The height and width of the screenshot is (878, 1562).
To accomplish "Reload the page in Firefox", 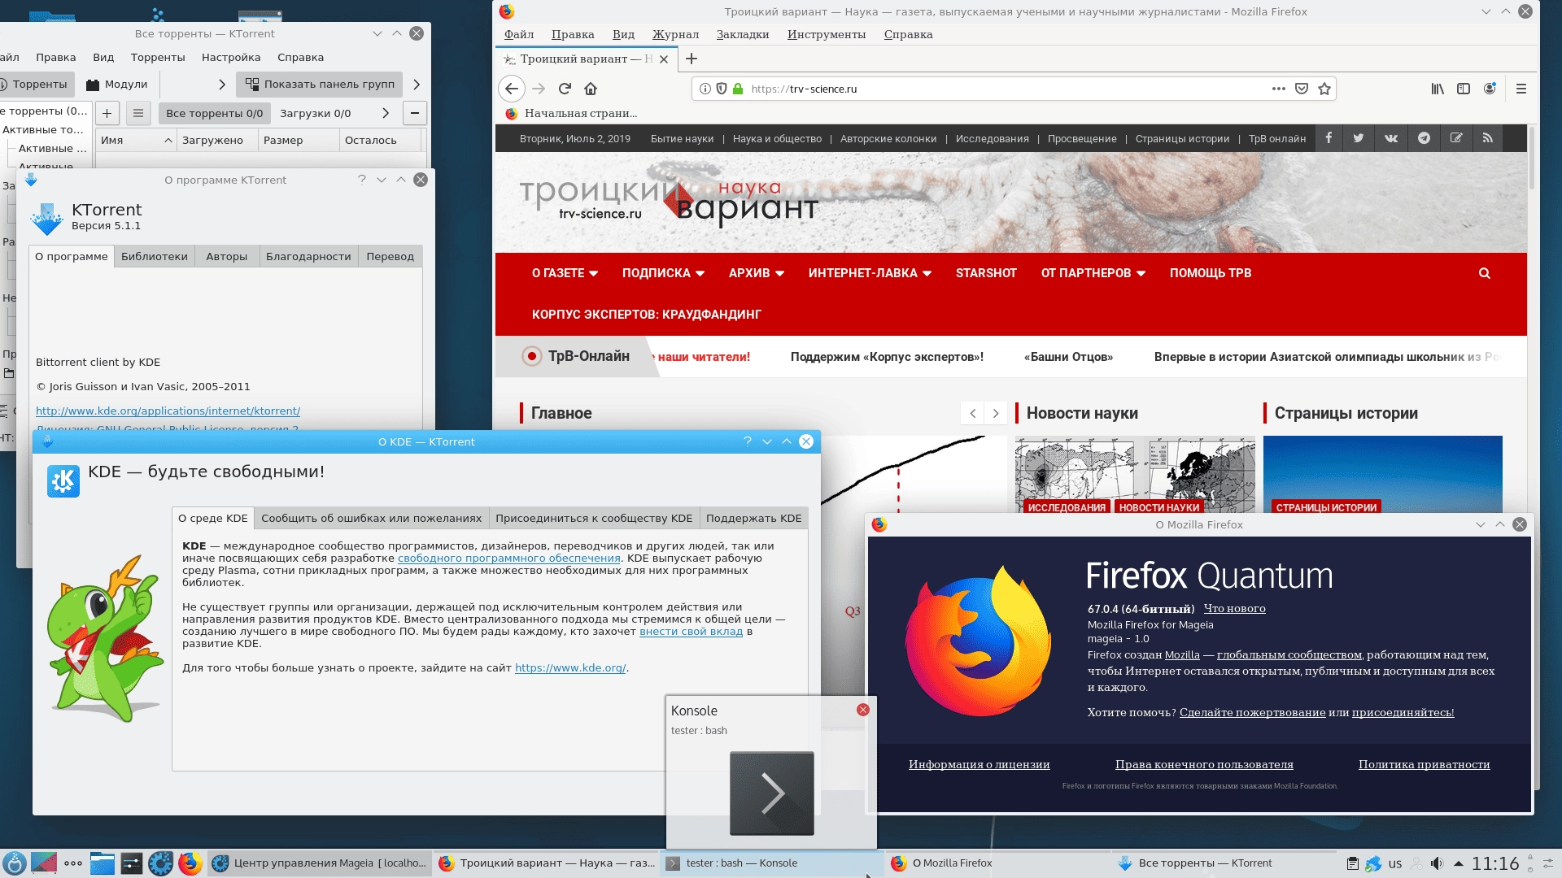I will (x=565, y=89).
